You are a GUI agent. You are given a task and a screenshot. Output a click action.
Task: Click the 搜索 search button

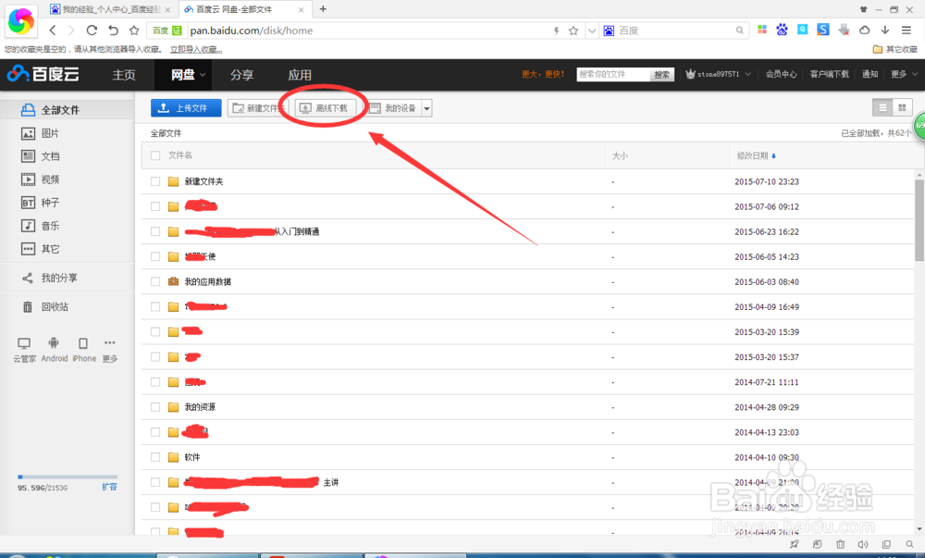662,75
